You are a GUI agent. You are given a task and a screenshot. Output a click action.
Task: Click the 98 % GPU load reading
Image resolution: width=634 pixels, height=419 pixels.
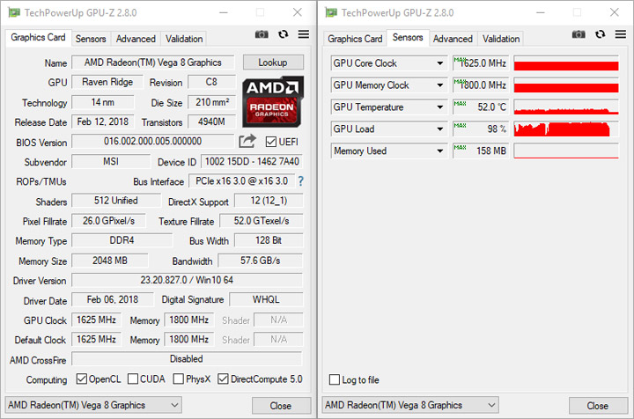click(481, 129)
